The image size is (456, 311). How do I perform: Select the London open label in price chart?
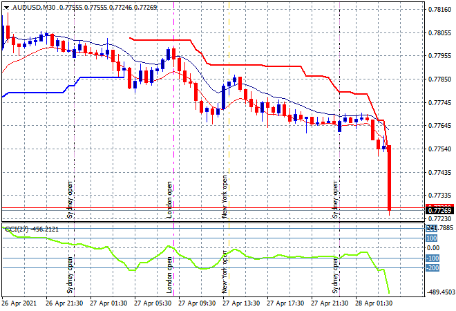click(x=171, y=200)
